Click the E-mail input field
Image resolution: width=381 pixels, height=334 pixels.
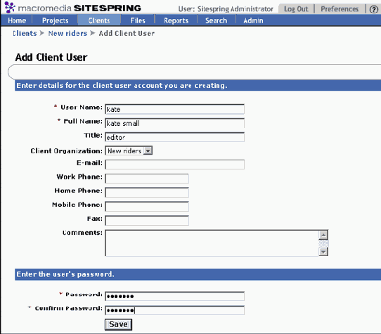175,165
